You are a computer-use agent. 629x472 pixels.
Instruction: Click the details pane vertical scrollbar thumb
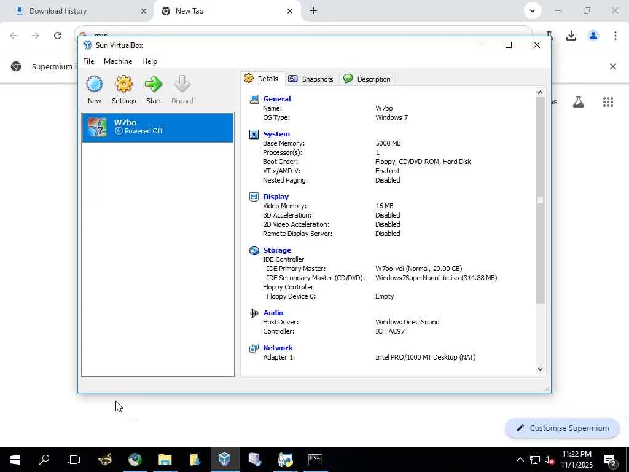pos(540,200)
